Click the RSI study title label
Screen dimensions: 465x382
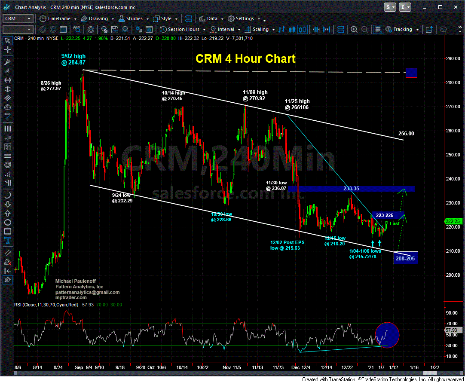click(47, 305)
